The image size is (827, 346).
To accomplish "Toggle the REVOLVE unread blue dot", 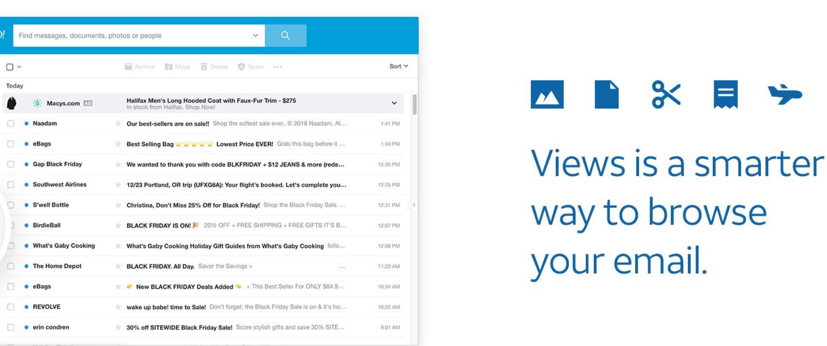I will 26,307.
